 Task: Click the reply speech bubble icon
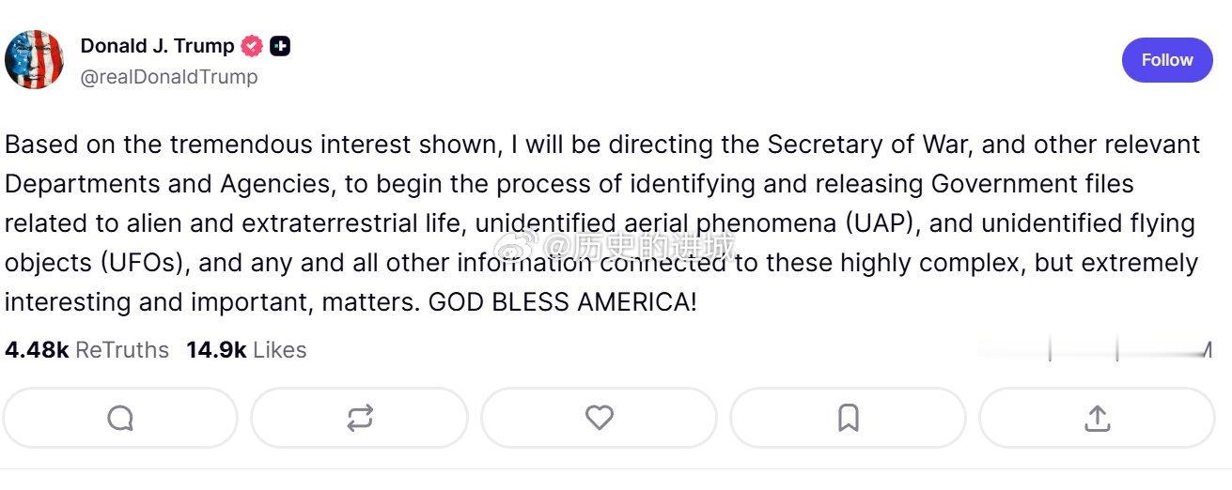(x=120, y=418)
